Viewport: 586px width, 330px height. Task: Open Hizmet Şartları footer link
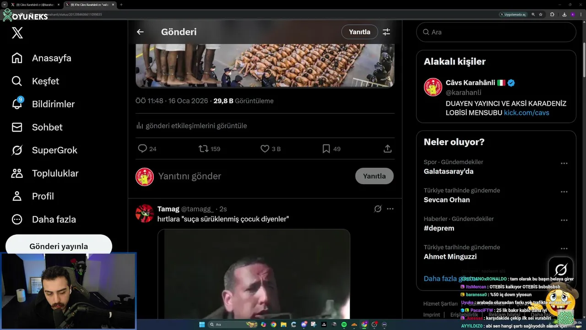pos(440,304)
